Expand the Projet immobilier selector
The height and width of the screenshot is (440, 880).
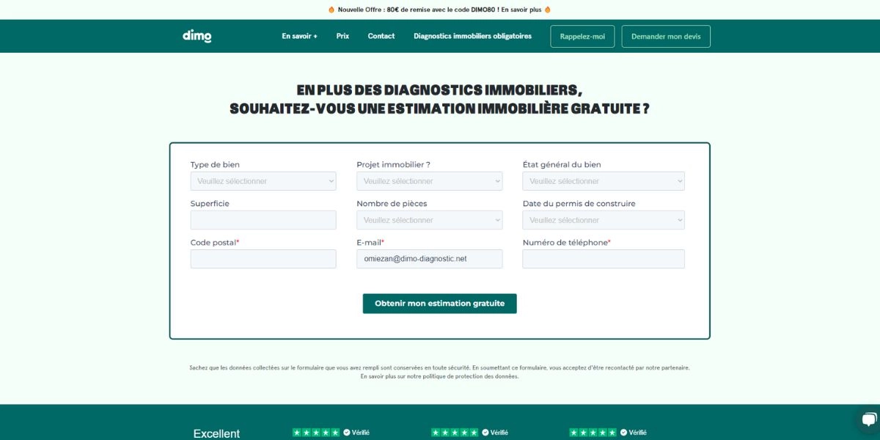click(430, 181)
